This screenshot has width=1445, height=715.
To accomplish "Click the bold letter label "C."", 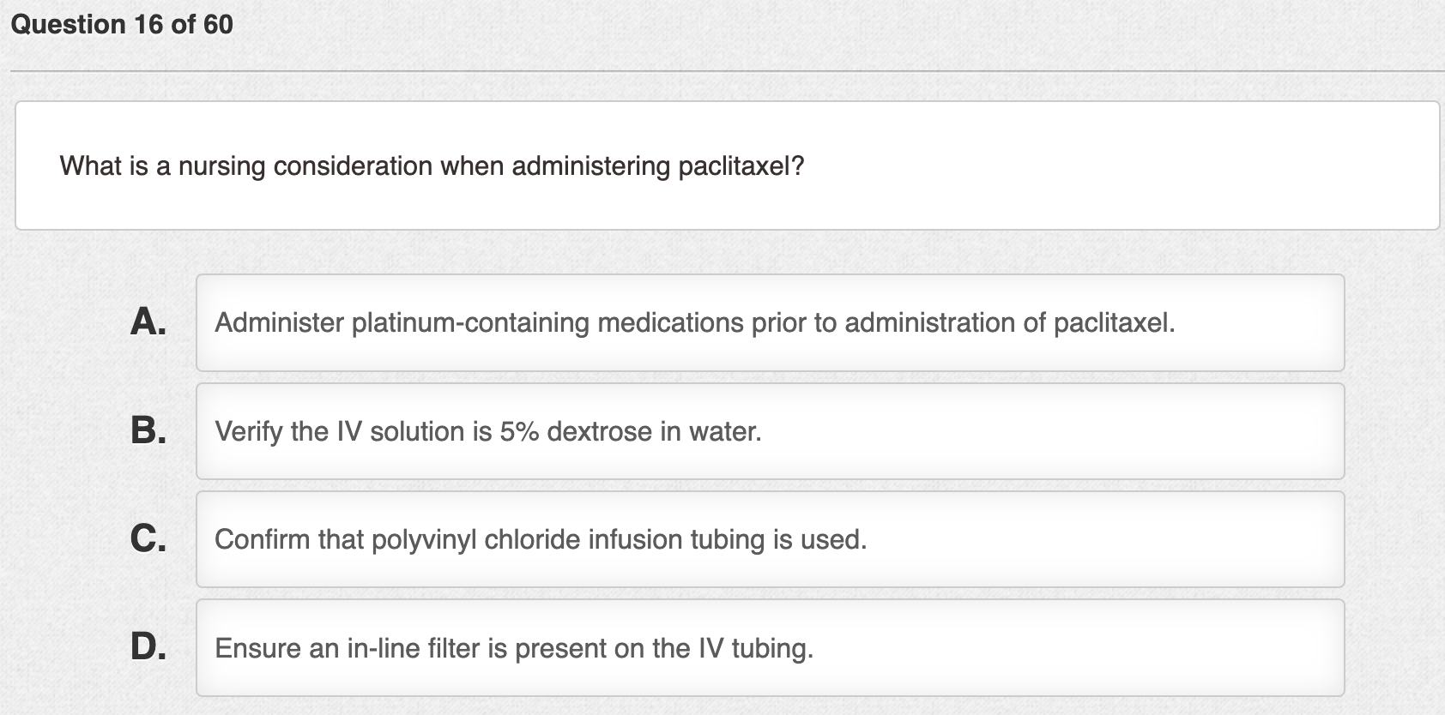I will (148, 538).
